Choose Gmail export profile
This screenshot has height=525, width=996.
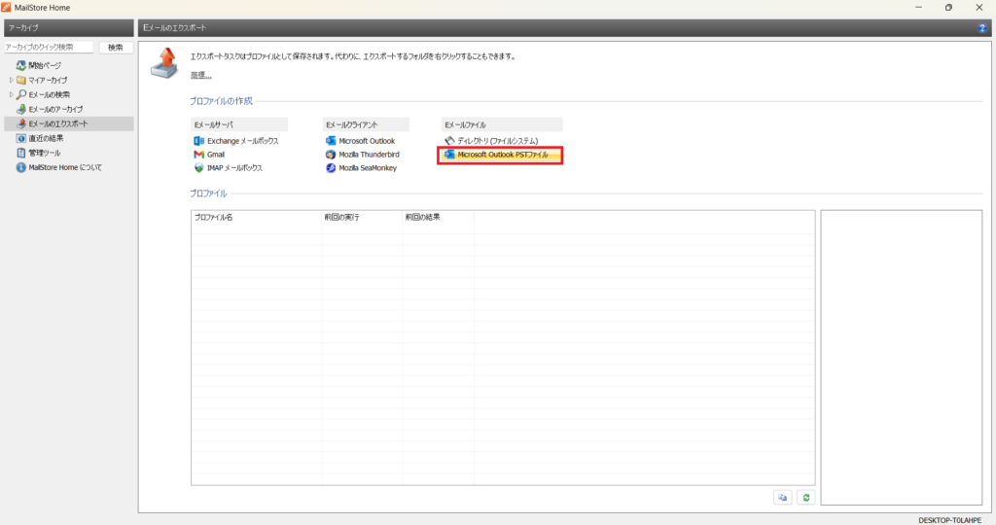(x=215, y=155)
